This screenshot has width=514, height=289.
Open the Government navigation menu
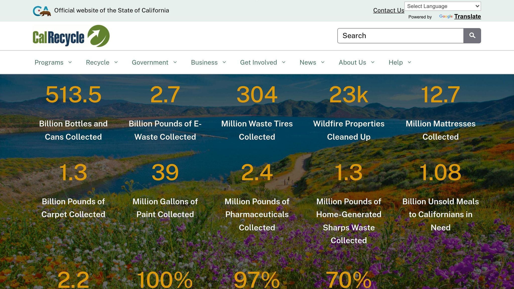[x=150, y=62]
